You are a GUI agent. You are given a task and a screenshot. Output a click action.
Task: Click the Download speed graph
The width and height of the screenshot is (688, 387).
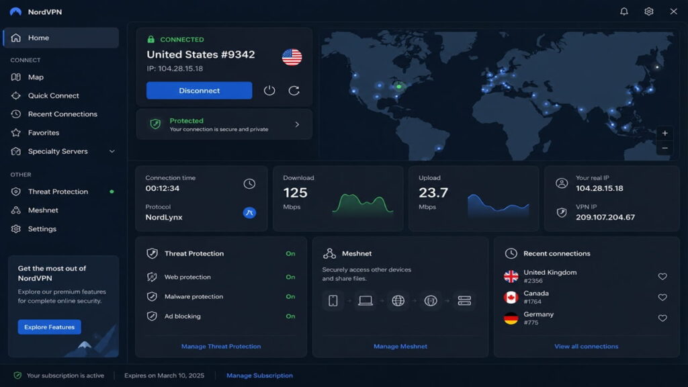point(362,204)
